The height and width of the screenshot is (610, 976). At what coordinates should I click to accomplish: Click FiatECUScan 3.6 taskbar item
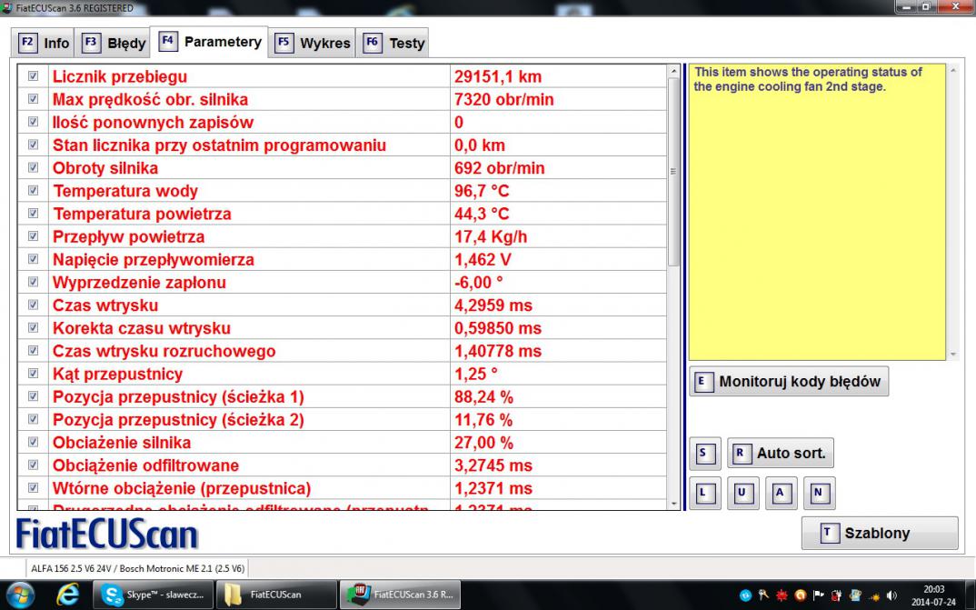(400, 595)
